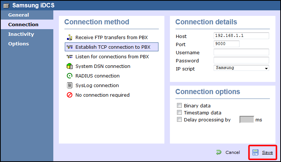Focus the Port number field
This screenshot has height=162, width=281.
(227, 44)
